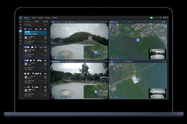Image resolution: width=187 pixels, height=124 pixels.
Task: Select the highlighted blue icon in left sidebar
Action: point(21,31)
